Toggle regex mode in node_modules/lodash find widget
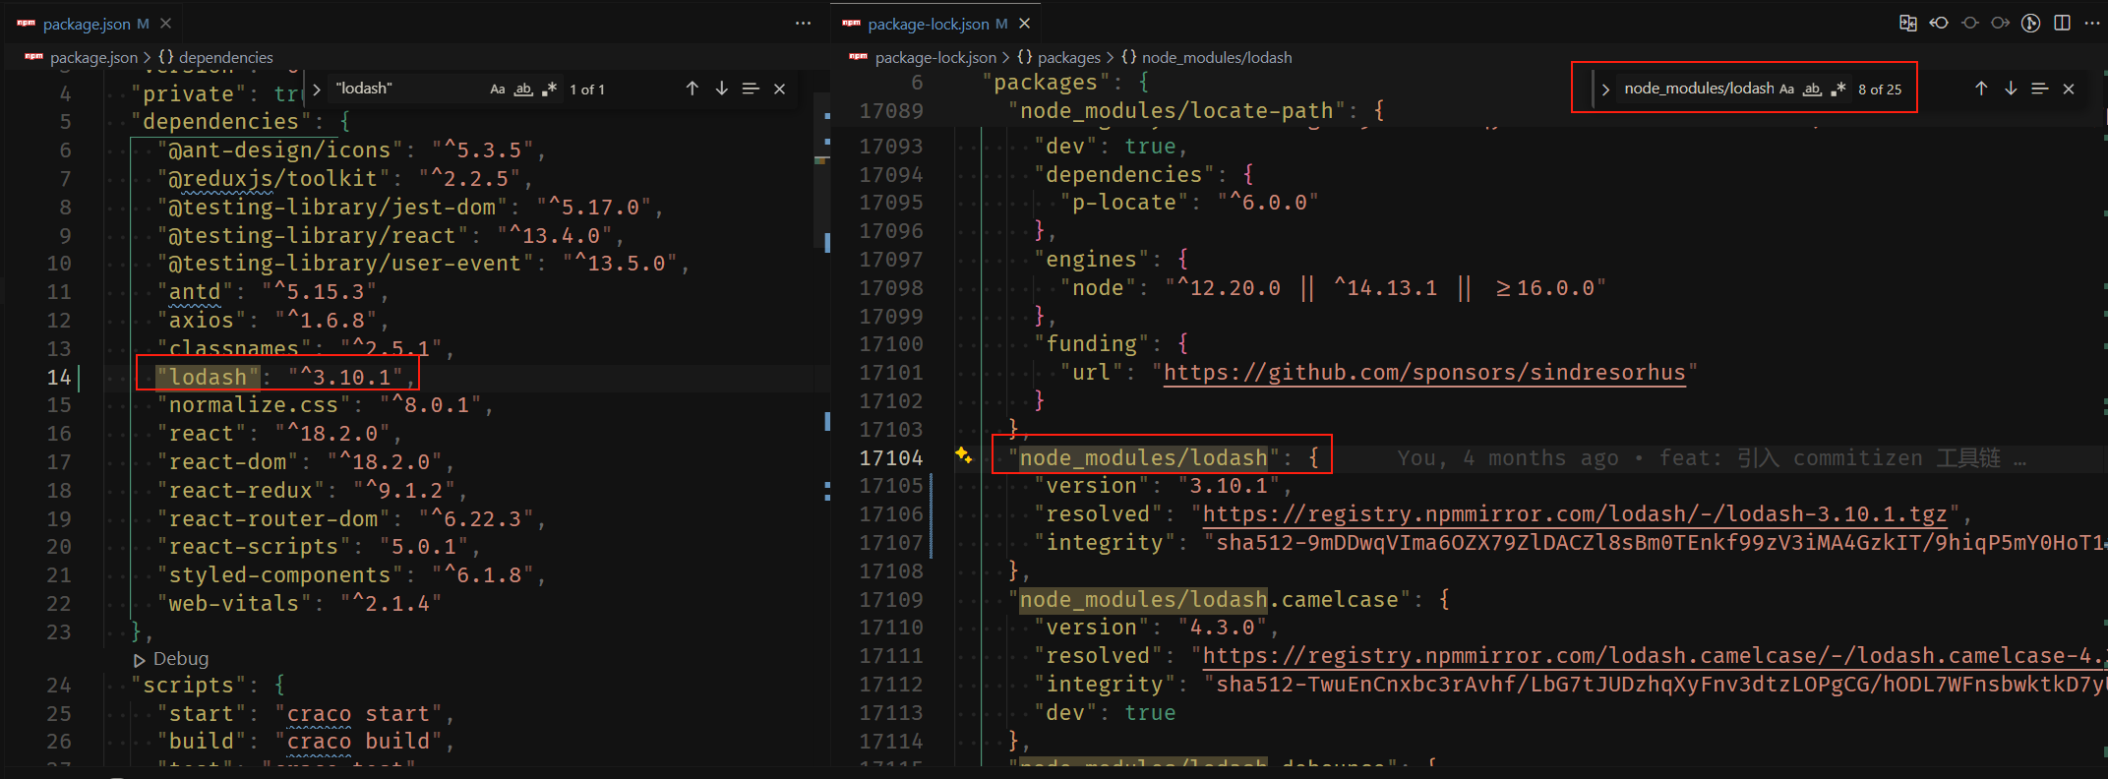Viewport: 2108px width, 779px height. click(x=1837, y=89)
